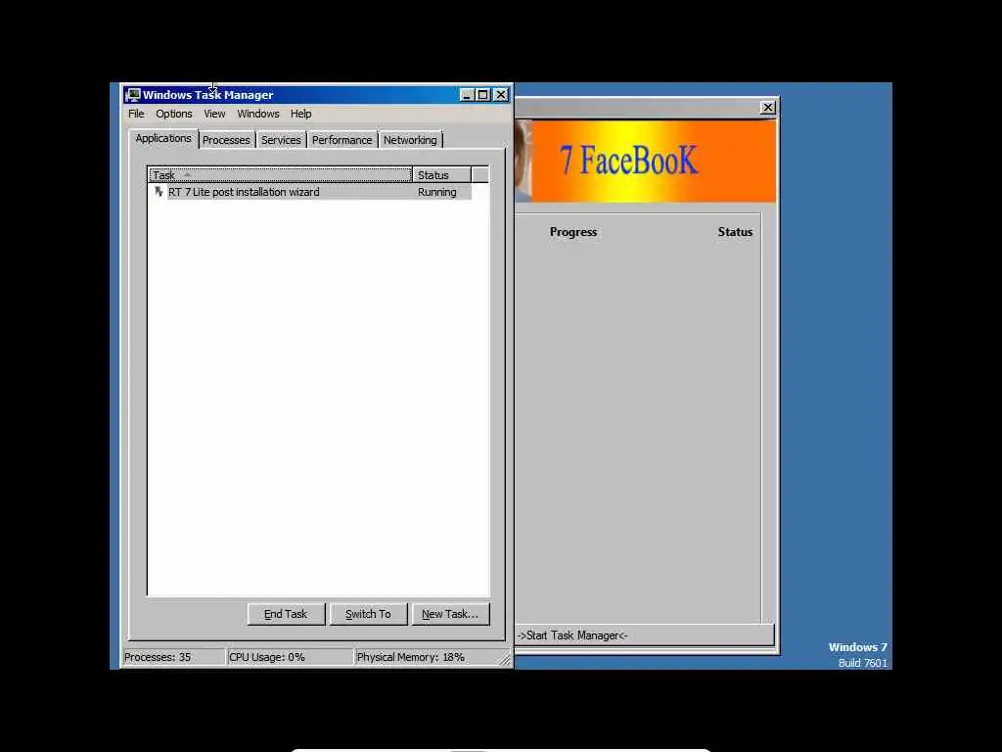Image resolution: width=1002 pixels, height=752 pixels.
Task: Click the Start Task Manager status text
Action: coord(572,635)
